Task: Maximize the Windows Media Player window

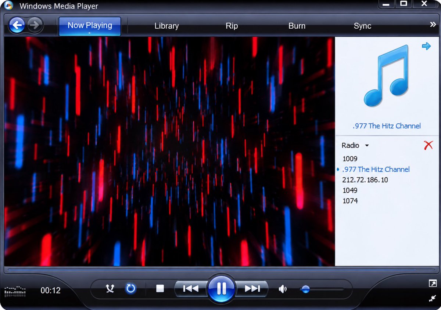Action: (x=404, y=4)
